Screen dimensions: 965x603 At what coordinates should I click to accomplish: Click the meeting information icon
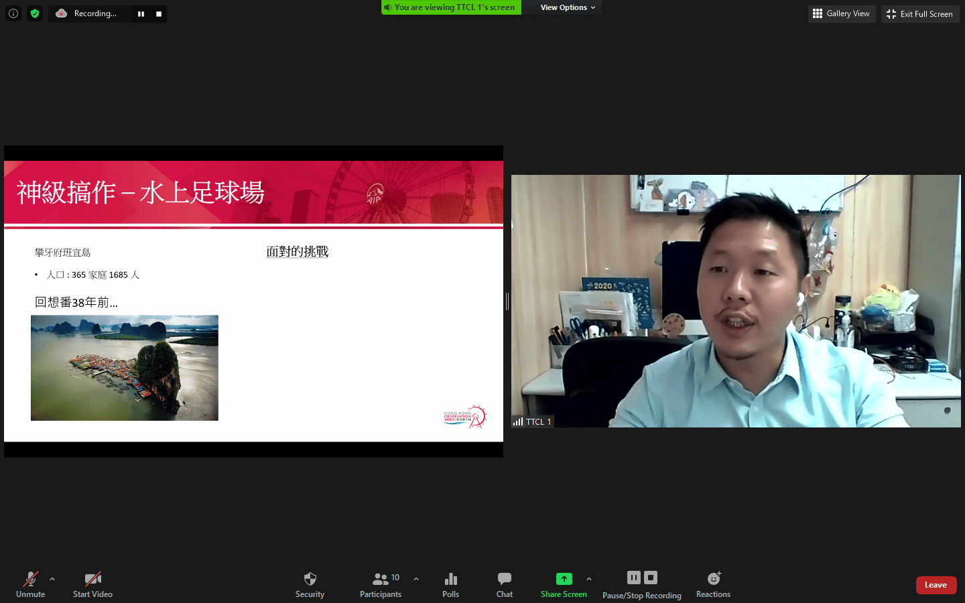(13, 13)
